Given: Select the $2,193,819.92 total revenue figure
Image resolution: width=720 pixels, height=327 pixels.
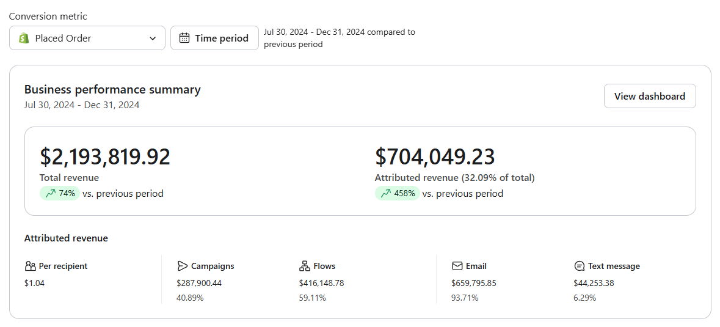Looking at the screenshot, I should pos(105,156).
